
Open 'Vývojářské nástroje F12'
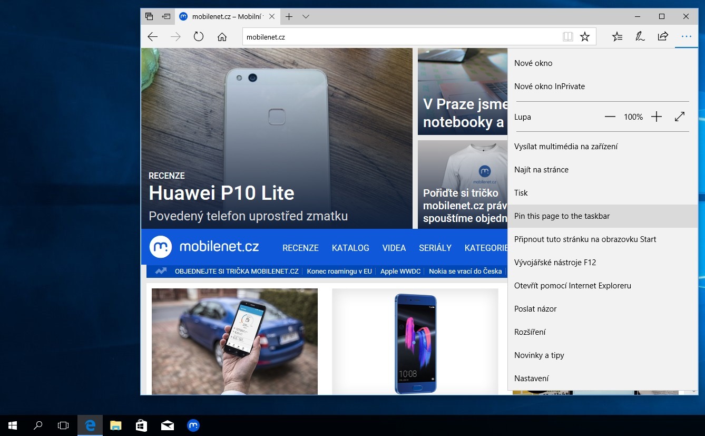tap(555, 262)
